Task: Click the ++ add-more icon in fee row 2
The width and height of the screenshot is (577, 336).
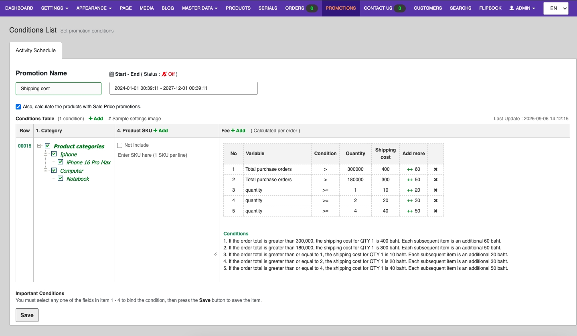Action: pyautogui.click(x=409, y=180)
